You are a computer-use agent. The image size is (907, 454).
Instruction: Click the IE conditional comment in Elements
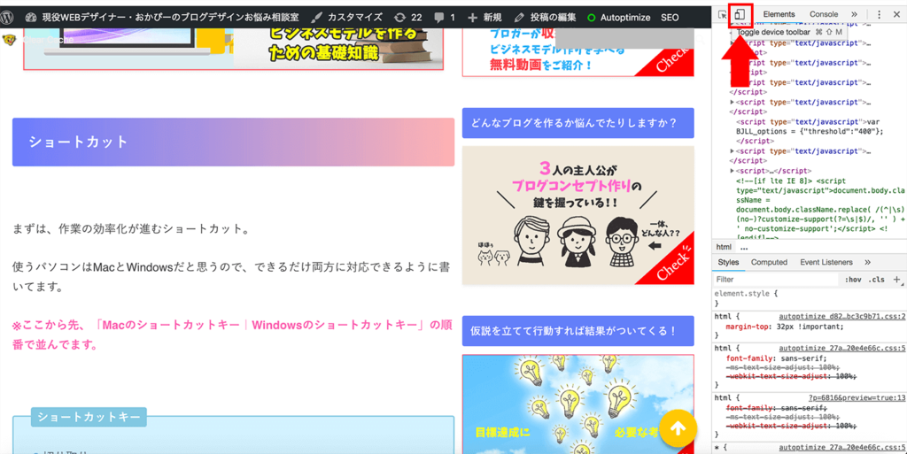click(819, 209)
